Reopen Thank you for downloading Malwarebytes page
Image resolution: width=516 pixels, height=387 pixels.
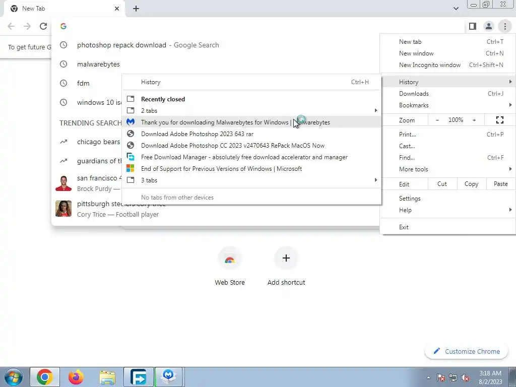tap(252, 122)
